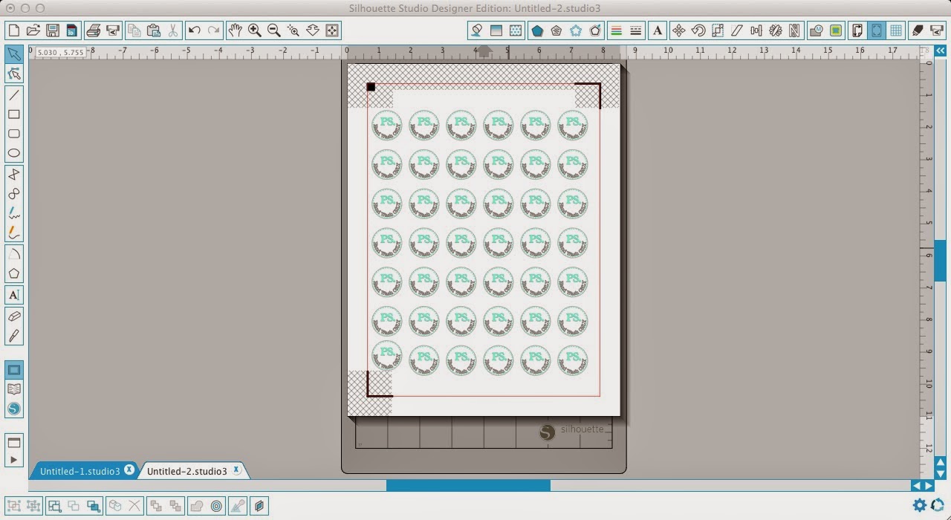This screenshot has height=520, width=951.
Task: Toggle the Grid settings button
Action: click(x=896, y=30)
